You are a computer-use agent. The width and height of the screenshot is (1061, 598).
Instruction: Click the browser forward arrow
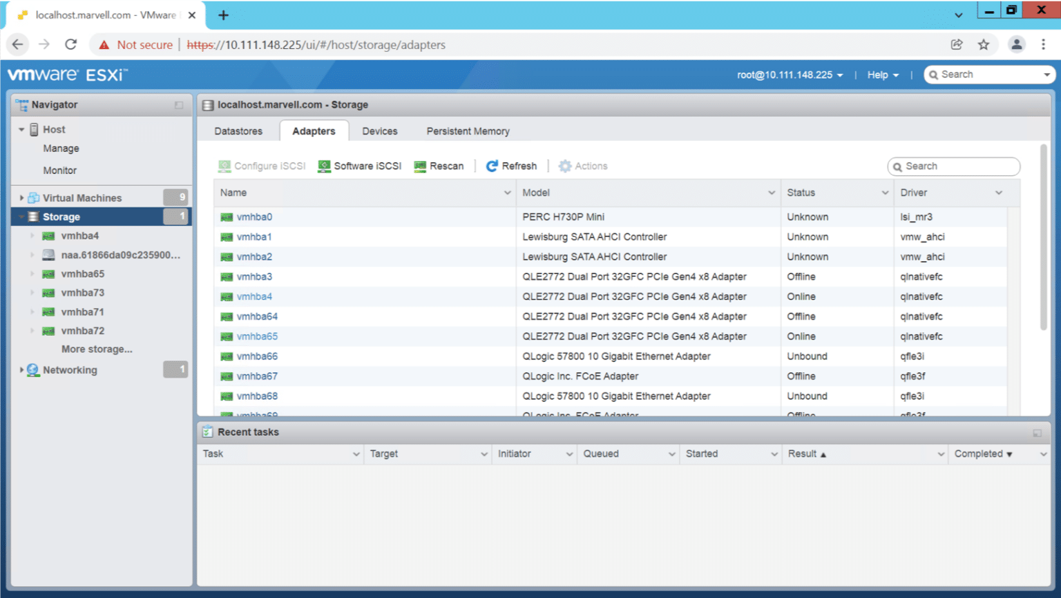tap(44, 44)
